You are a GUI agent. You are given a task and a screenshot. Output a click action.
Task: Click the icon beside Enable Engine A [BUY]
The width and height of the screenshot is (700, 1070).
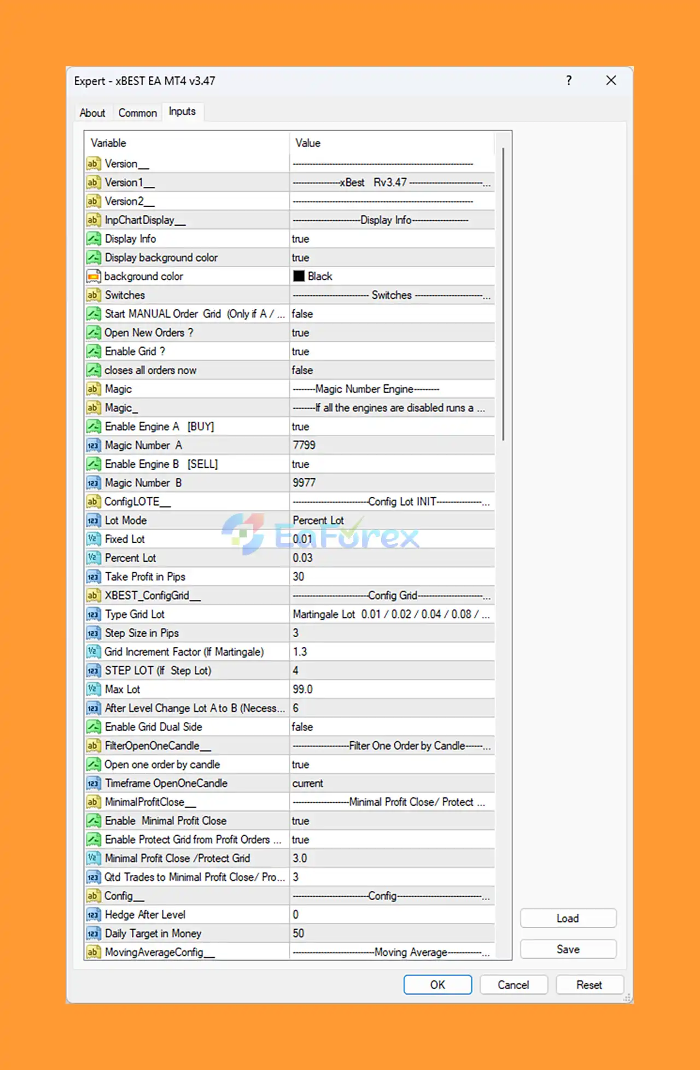coord(94,426)
